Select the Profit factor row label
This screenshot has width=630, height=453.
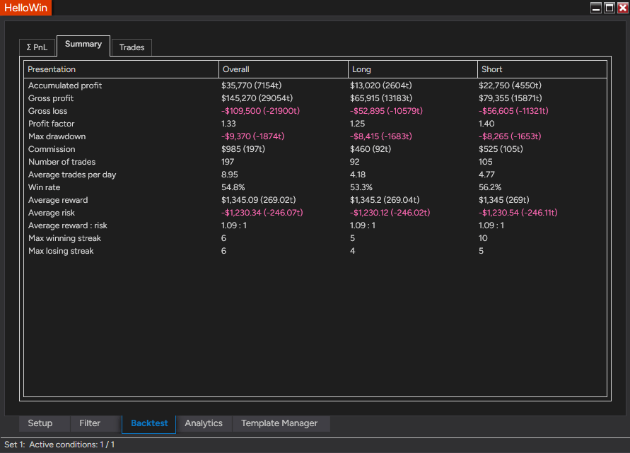(x=52, y=124)
